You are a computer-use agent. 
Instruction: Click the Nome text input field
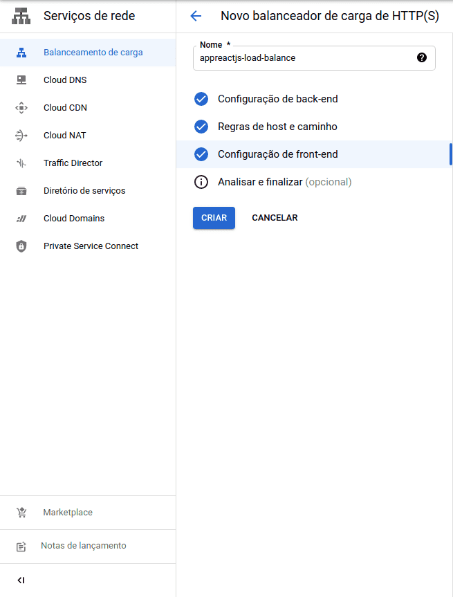tap(304, 59)
